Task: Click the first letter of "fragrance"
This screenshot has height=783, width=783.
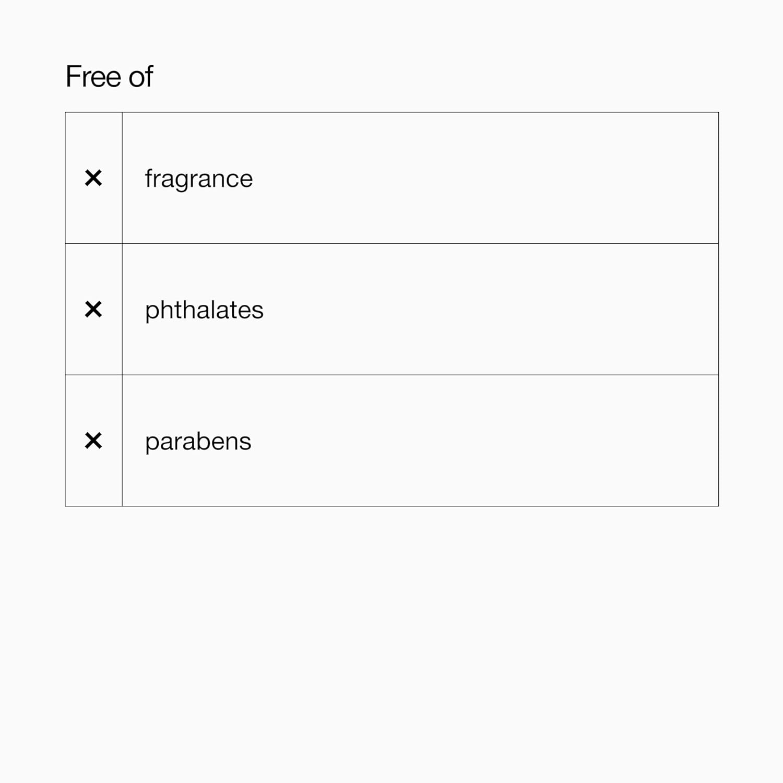Action: pos(148,178)
